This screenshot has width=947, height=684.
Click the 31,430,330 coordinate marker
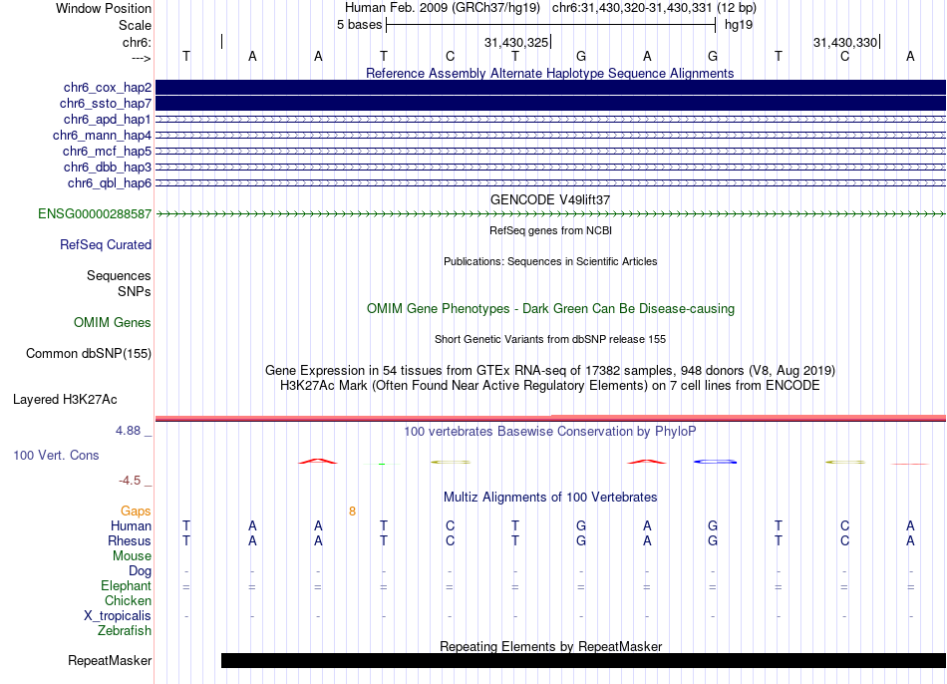point(845,42)
